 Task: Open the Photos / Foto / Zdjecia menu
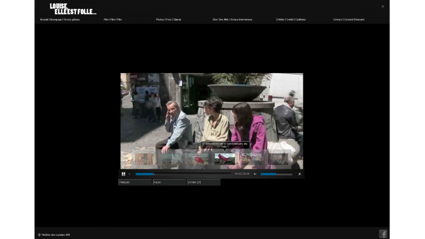tap(168, 19)
